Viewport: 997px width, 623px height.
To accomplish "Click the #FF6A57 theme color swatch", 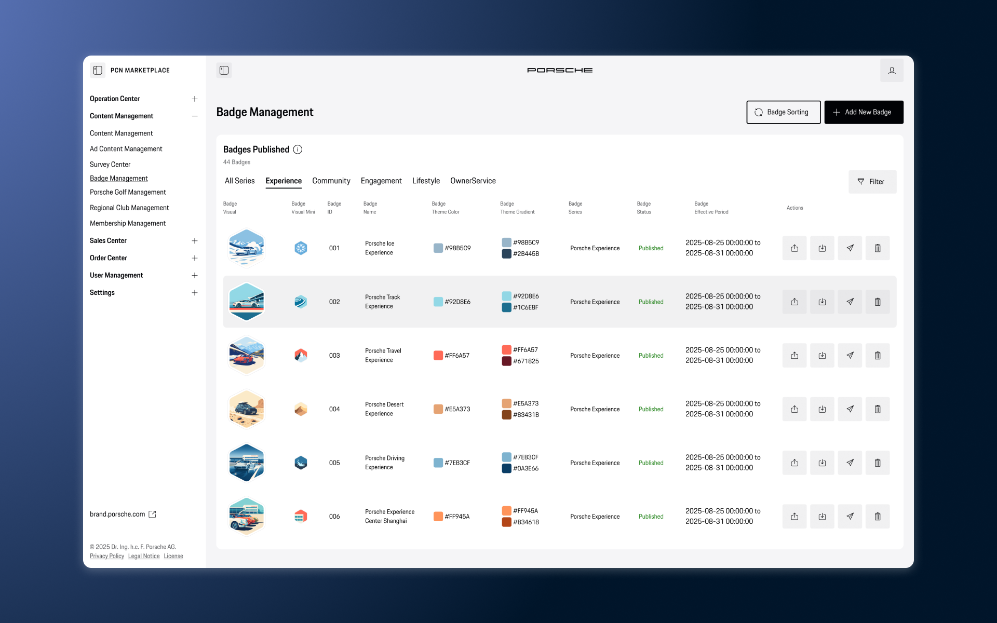I will (x=438, y=356).
